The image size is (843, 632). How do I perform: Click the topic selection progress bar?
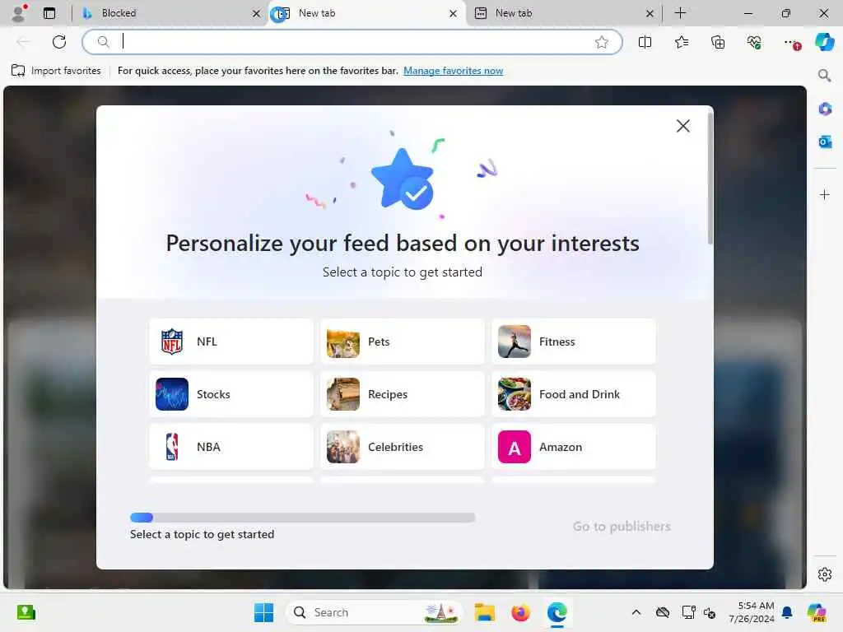(303, 518)
